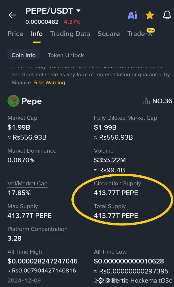
Task: Tap the Circulation Supply label
Action: [x=117, y=183]
